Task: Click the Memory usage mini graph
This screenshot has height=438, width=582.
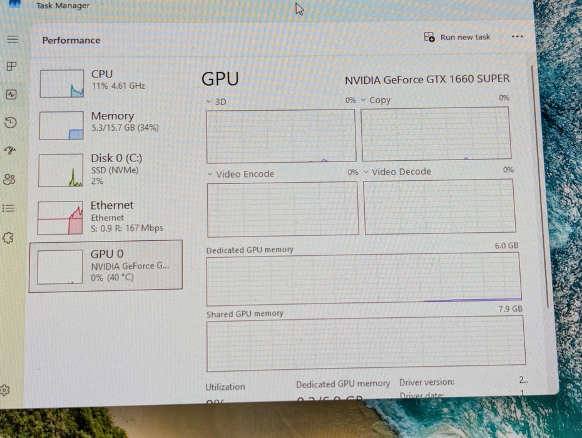Action: [x=61, y=126]
